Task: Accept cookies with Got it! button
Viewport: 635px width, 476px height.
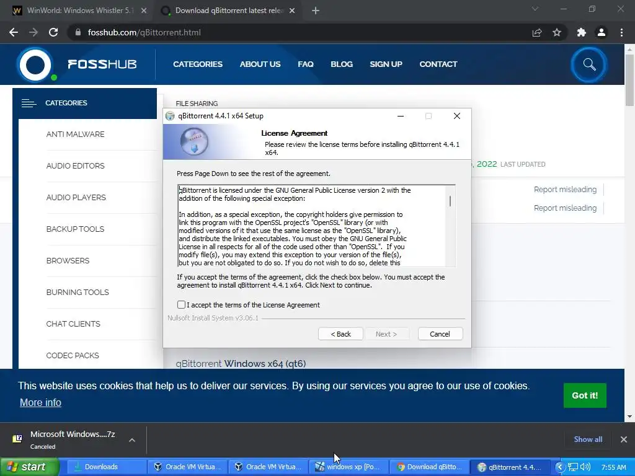Action: (x=585, y=395)
